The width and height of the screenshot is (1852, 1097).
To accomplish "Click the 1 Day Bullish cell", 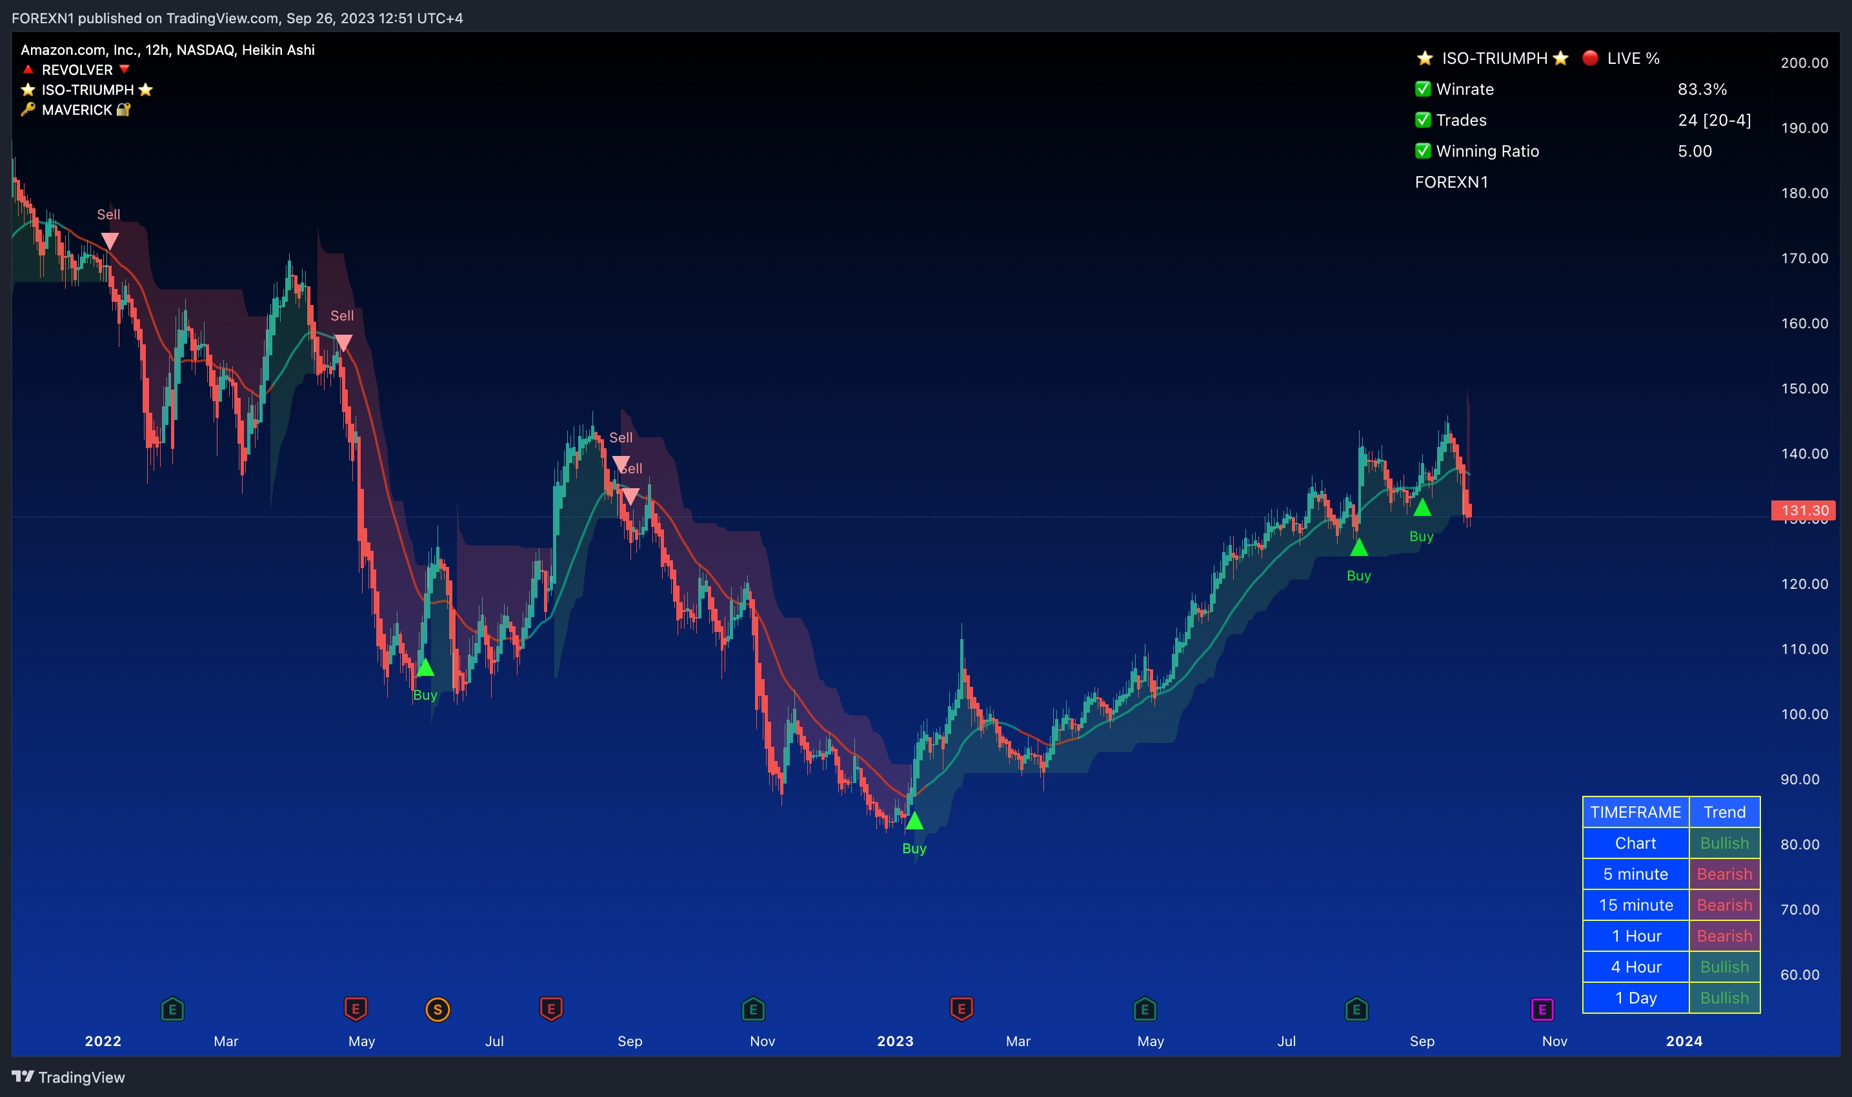I will pos(1724,998).
